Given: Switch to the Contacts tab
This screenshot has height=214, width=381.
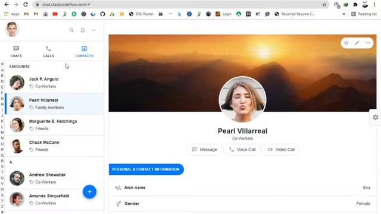Looking at the screenshot, I should [x=84, y=52].
